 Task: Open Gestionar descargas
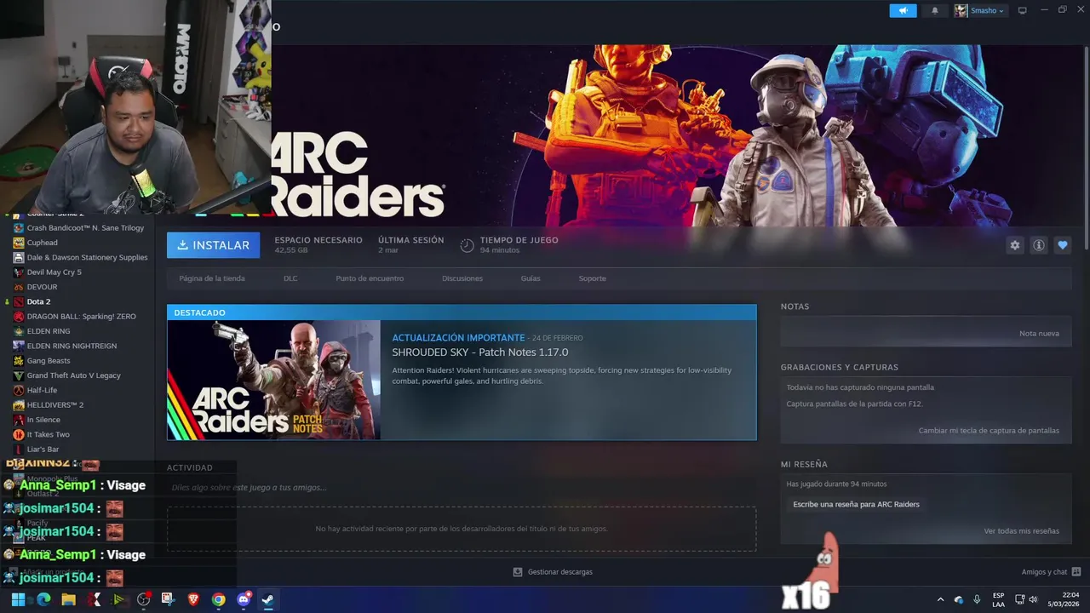(553, 572)
